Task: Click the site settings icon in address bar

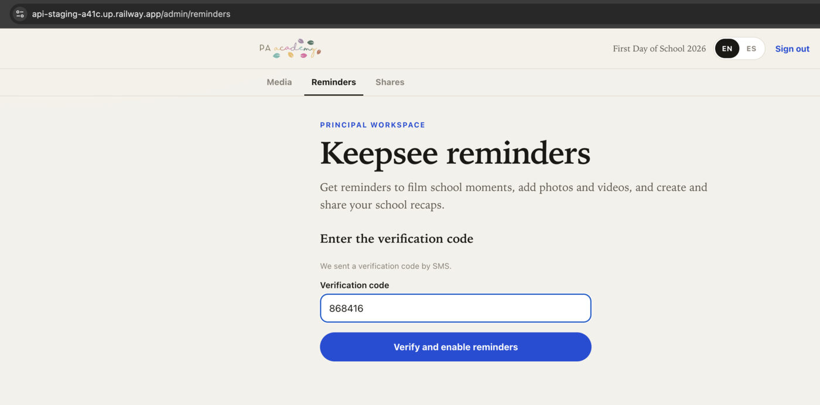Action: click(20, 13)
